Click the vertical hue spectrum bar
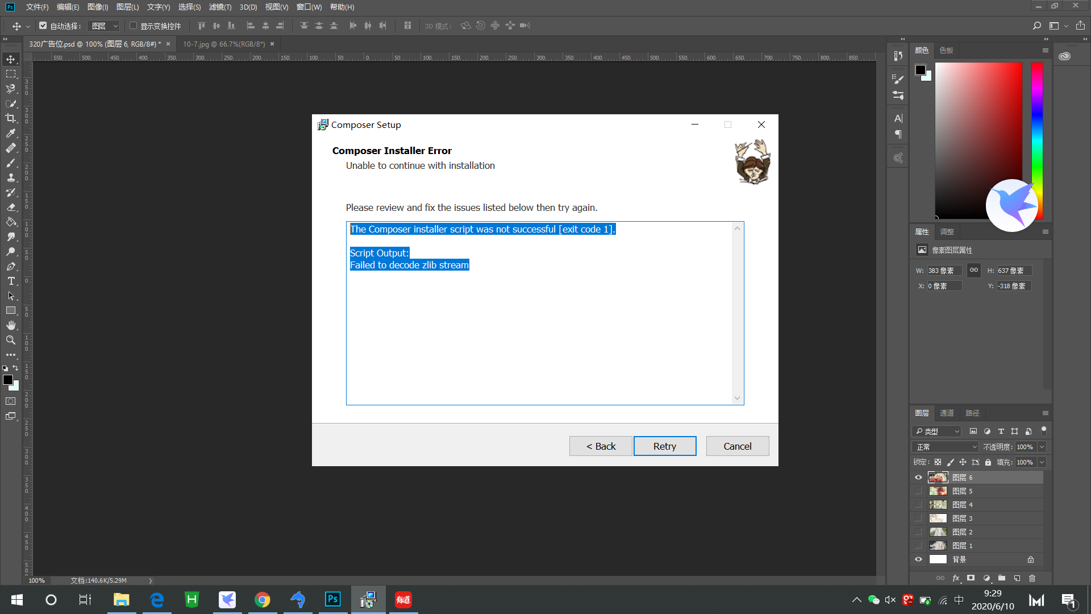 (1037, 139)
